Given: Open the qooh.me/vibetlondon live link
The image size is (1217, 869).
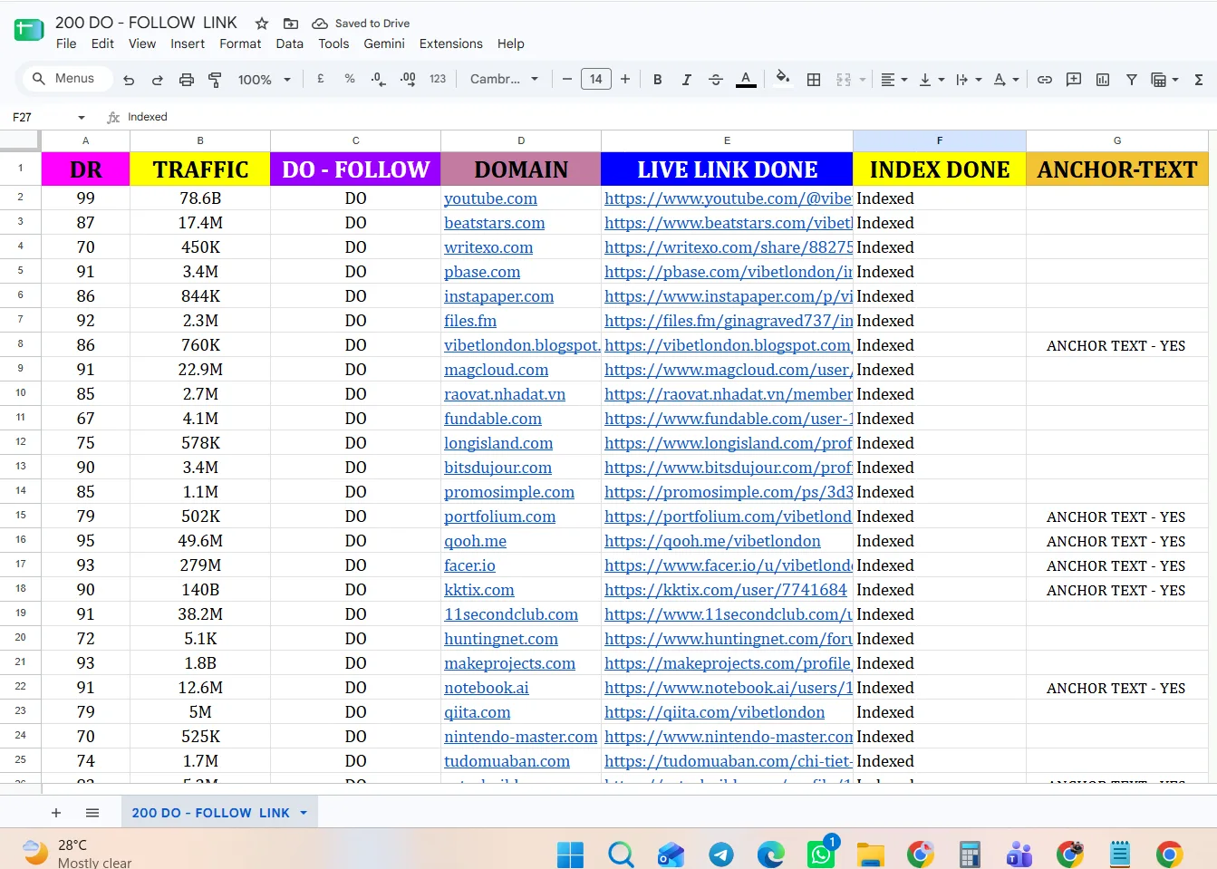Looking at the screenshot, I should coord(712,541).
